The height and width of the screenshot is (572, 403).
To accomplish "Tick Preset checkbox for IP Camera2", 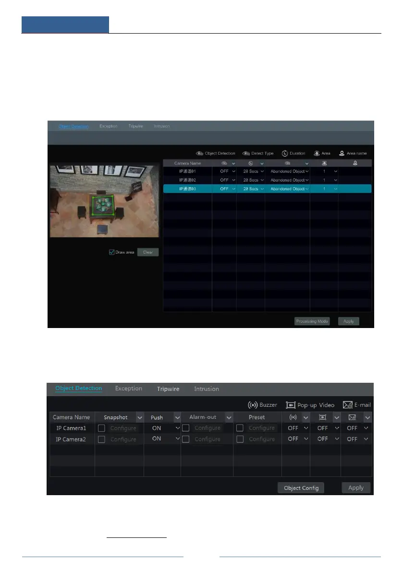I will click(x=240, y=439).
